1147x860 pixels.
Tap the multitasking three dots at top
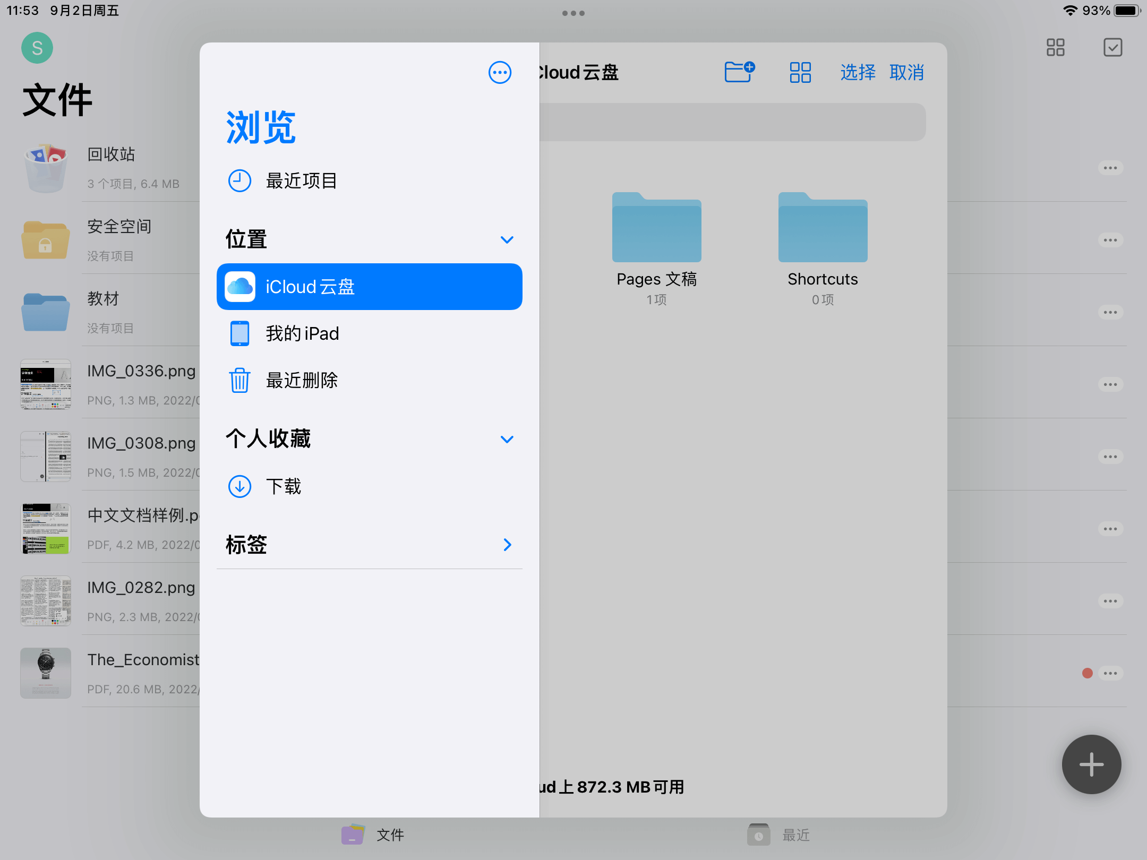(x=573, y=13)
